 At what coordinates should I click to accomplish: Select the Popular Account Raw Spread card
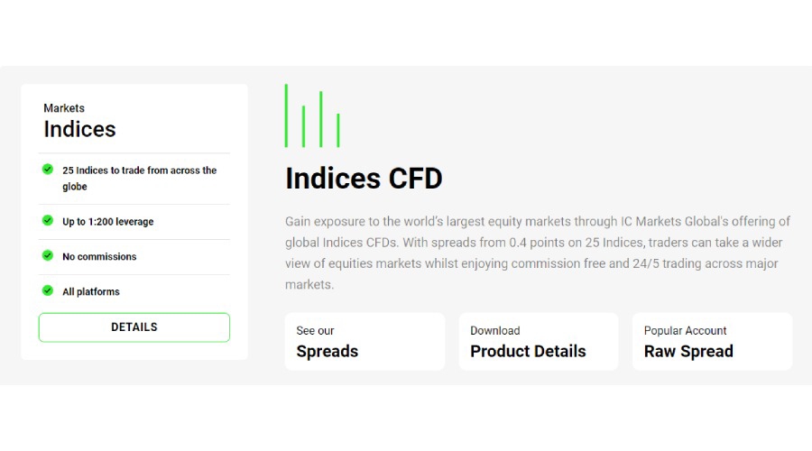click(x=712, y=342)
